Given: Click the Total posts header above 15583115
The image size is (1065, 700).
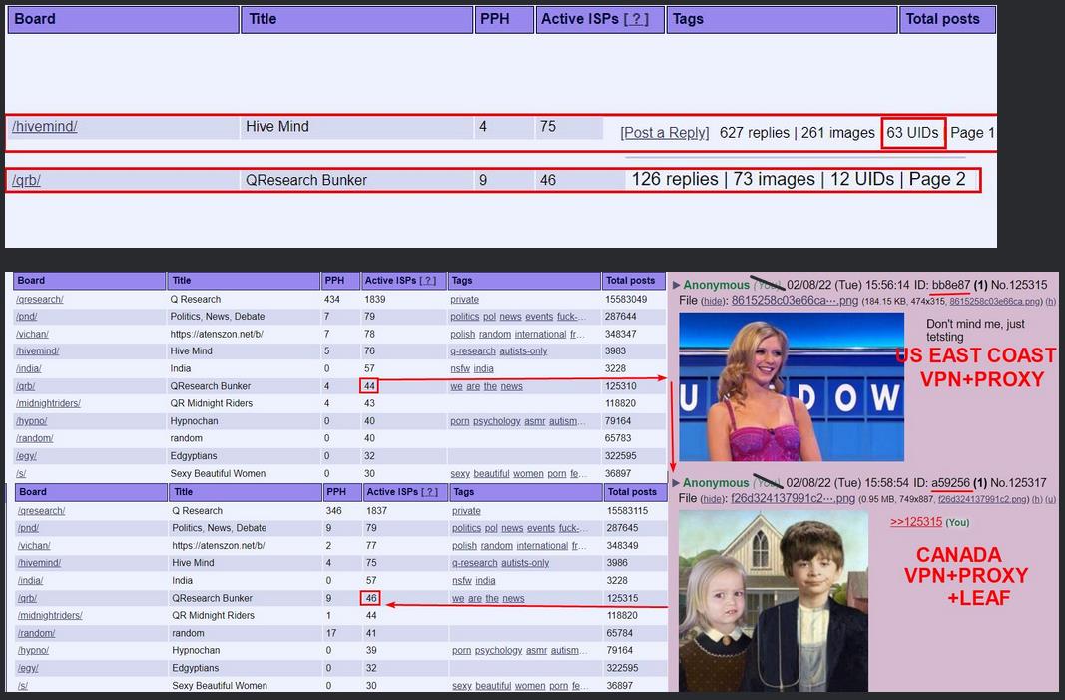Looking at the screenshot, I should (x=633, y=492).
